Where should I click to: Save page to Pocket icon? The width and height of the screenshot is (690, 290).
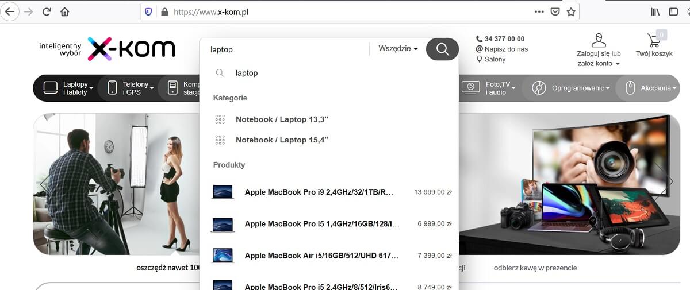[555, 11]
